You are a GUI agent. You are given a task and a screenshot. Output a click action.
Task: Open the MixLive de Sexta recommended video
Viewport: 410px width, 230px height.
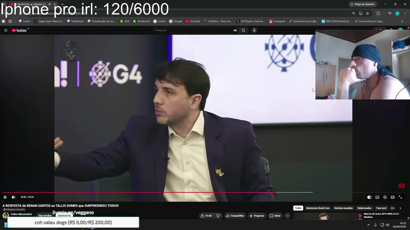pos(381,216)
